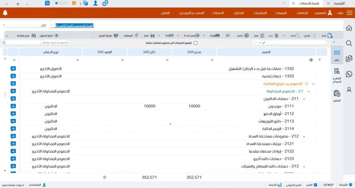The width and height of the screenshot is (355, 188).
Task: Click the blue user icon in title bar
Action: point(96,3)
